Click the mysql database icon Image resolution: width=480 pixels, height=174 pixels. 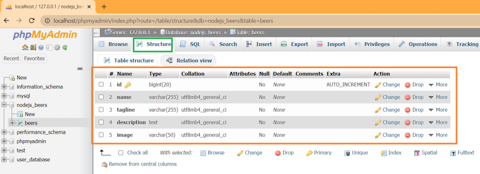[11, 96]
